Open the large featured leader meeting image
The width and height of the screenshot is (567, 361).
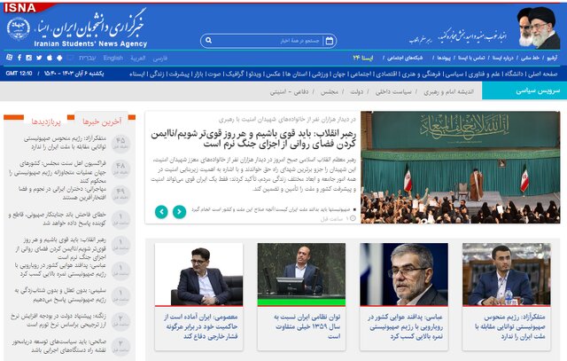coord(460,166)
